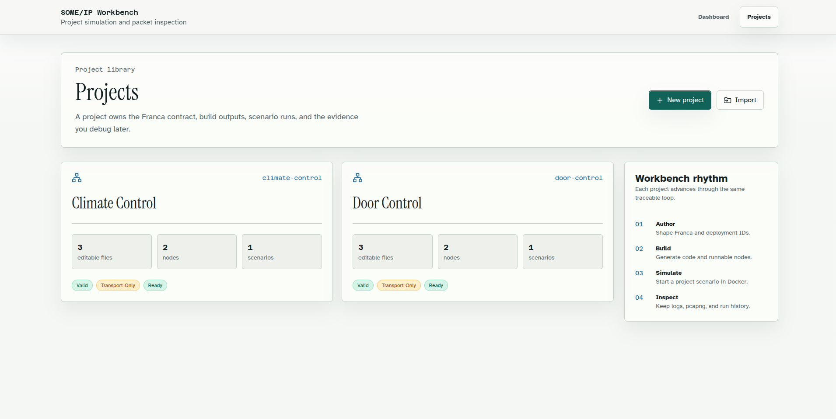Select Climate Control scenarios tile
This screenshot has width=836, height=419.
point(282,252)
